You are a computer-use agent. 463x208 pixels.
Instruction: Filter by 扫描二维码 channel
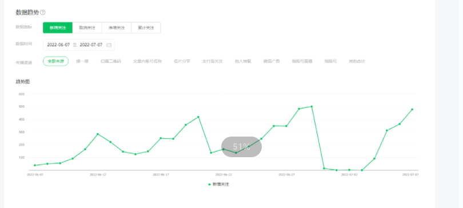(111, 61)
